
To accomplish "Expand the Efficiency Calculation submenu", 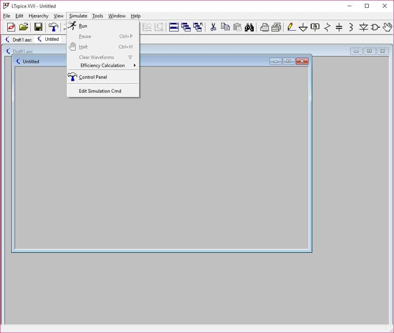I will pos(103,66).
